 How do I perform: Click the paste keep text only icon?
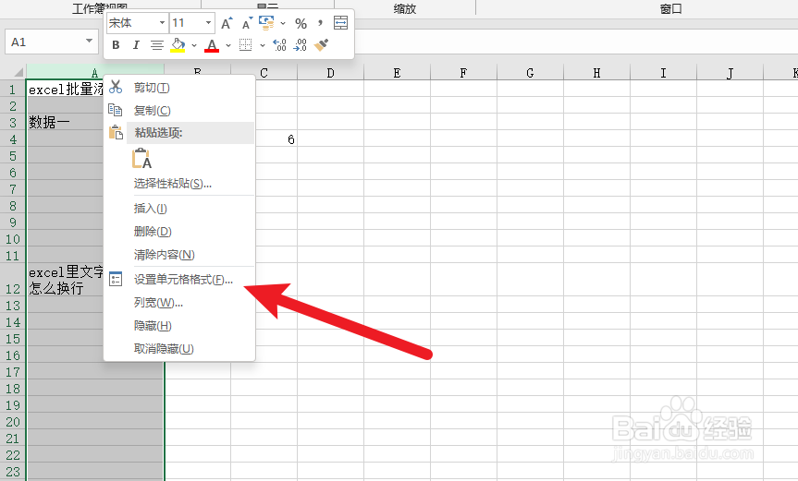click(x=142, y=159)
